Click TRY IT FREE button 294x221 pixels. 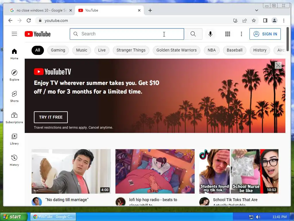pyautogui.click(x=51, y=117)
